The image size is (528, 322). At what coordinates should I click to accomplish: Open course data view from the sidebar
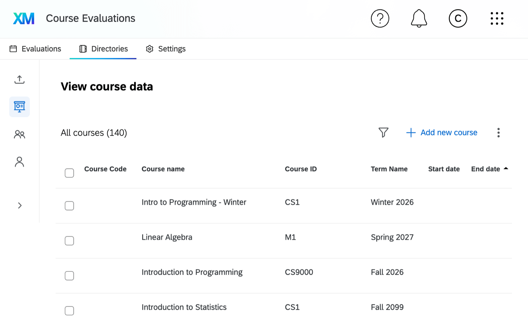pos(19,107)
